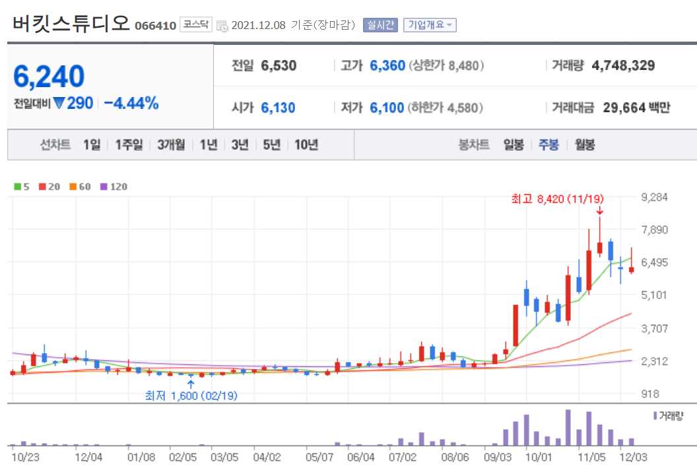Image resolution: width=697 pixels, height=470 pixels.
Task: Click the orange 60-period moving average swatch
Action: pos(73,187)
